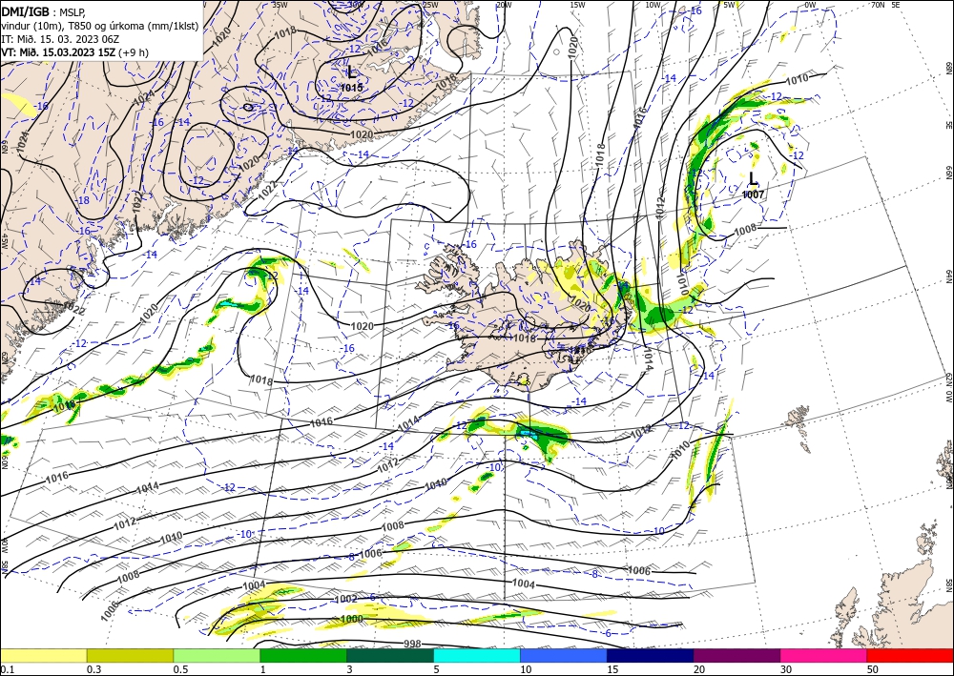954x676 pixels.
Task: Pick the blue 10–15 legend swatch
Action: click(x=564, y=655)
